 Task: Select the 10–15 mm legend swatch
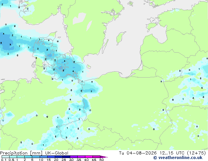point(43,157)
